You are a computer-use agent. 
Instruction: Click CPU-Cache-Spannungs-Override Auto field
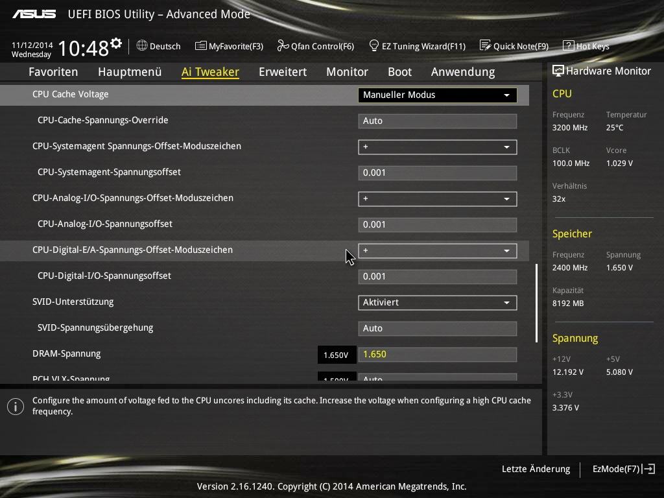438,121
